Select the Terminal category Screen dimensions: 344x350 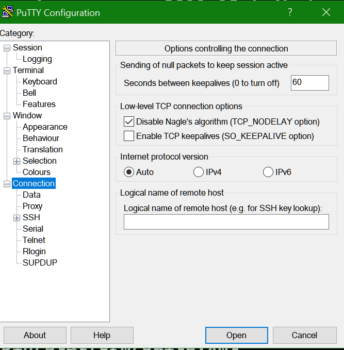(28, 71)
